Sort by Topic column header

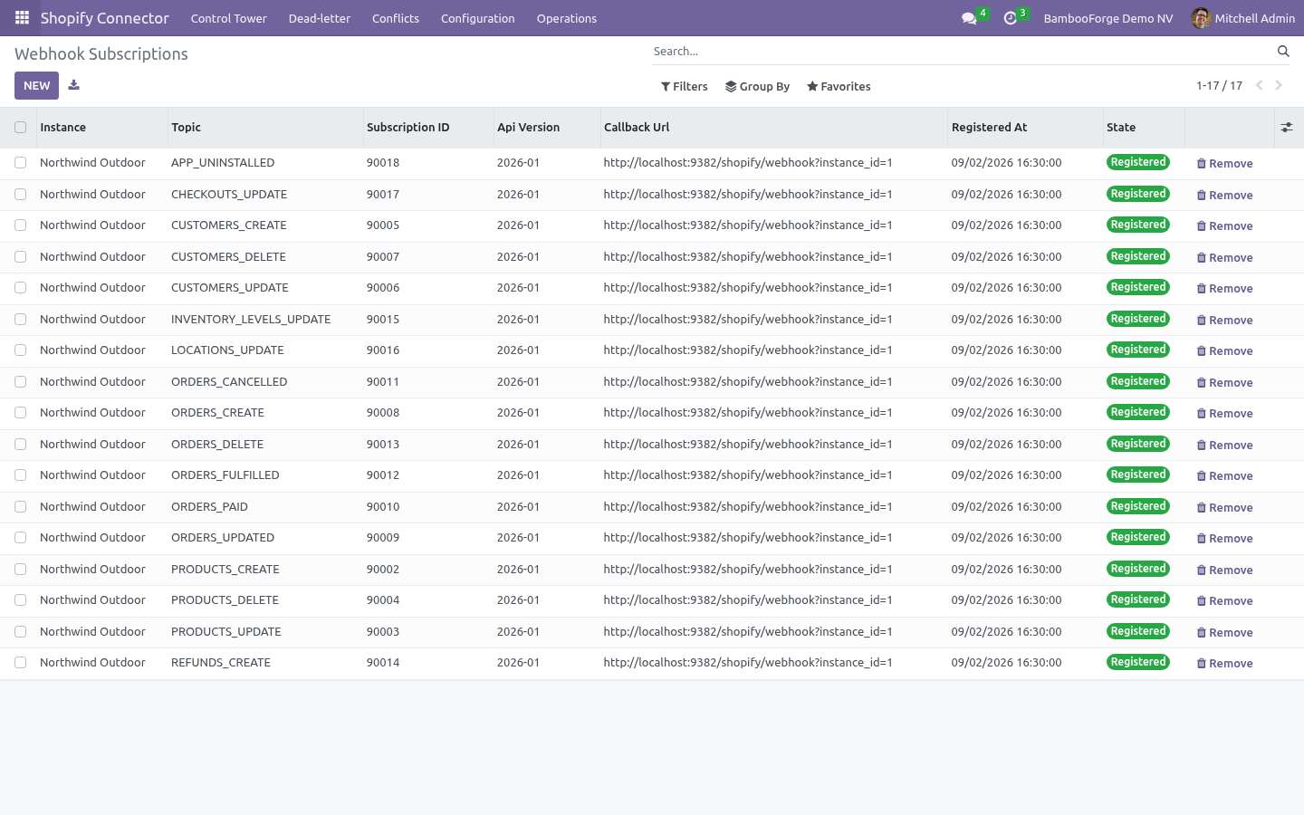coord(265,128)
